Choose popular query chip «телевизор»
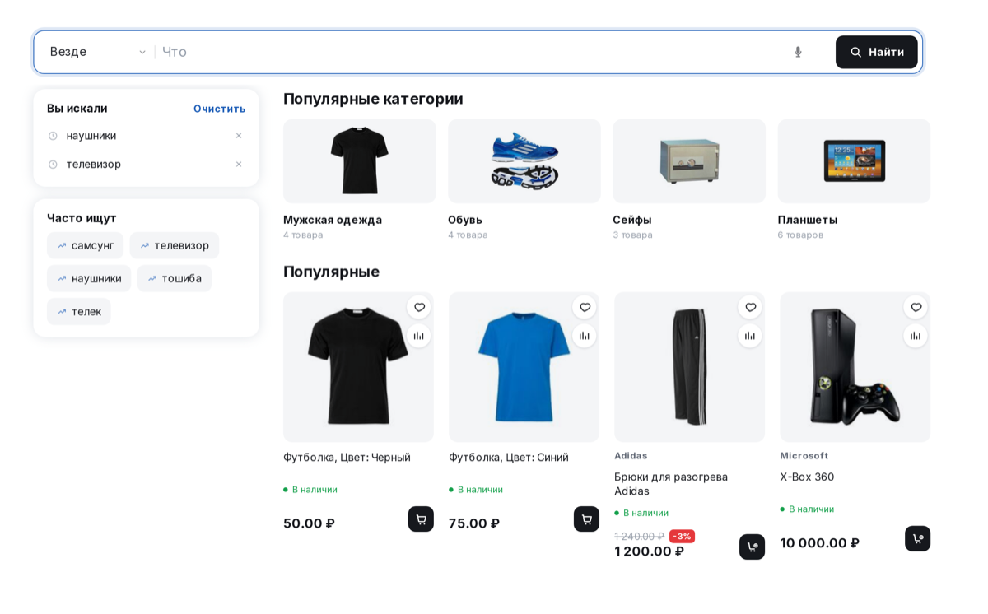 [x=174, y=245]
